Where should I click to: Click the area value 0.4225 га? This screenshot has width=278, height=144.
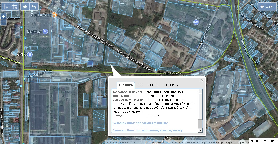[153, 115]
